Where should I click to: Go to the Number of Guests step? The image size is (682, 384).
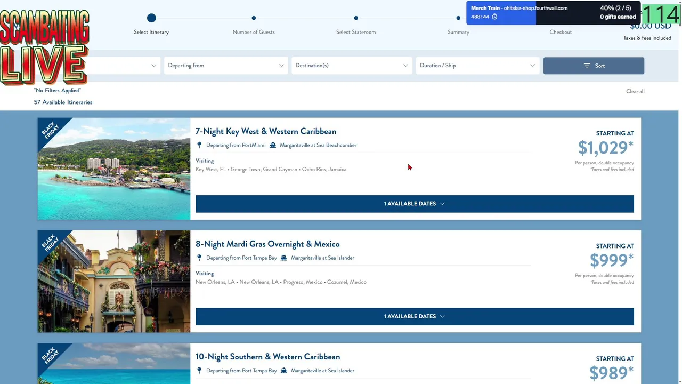254,32
